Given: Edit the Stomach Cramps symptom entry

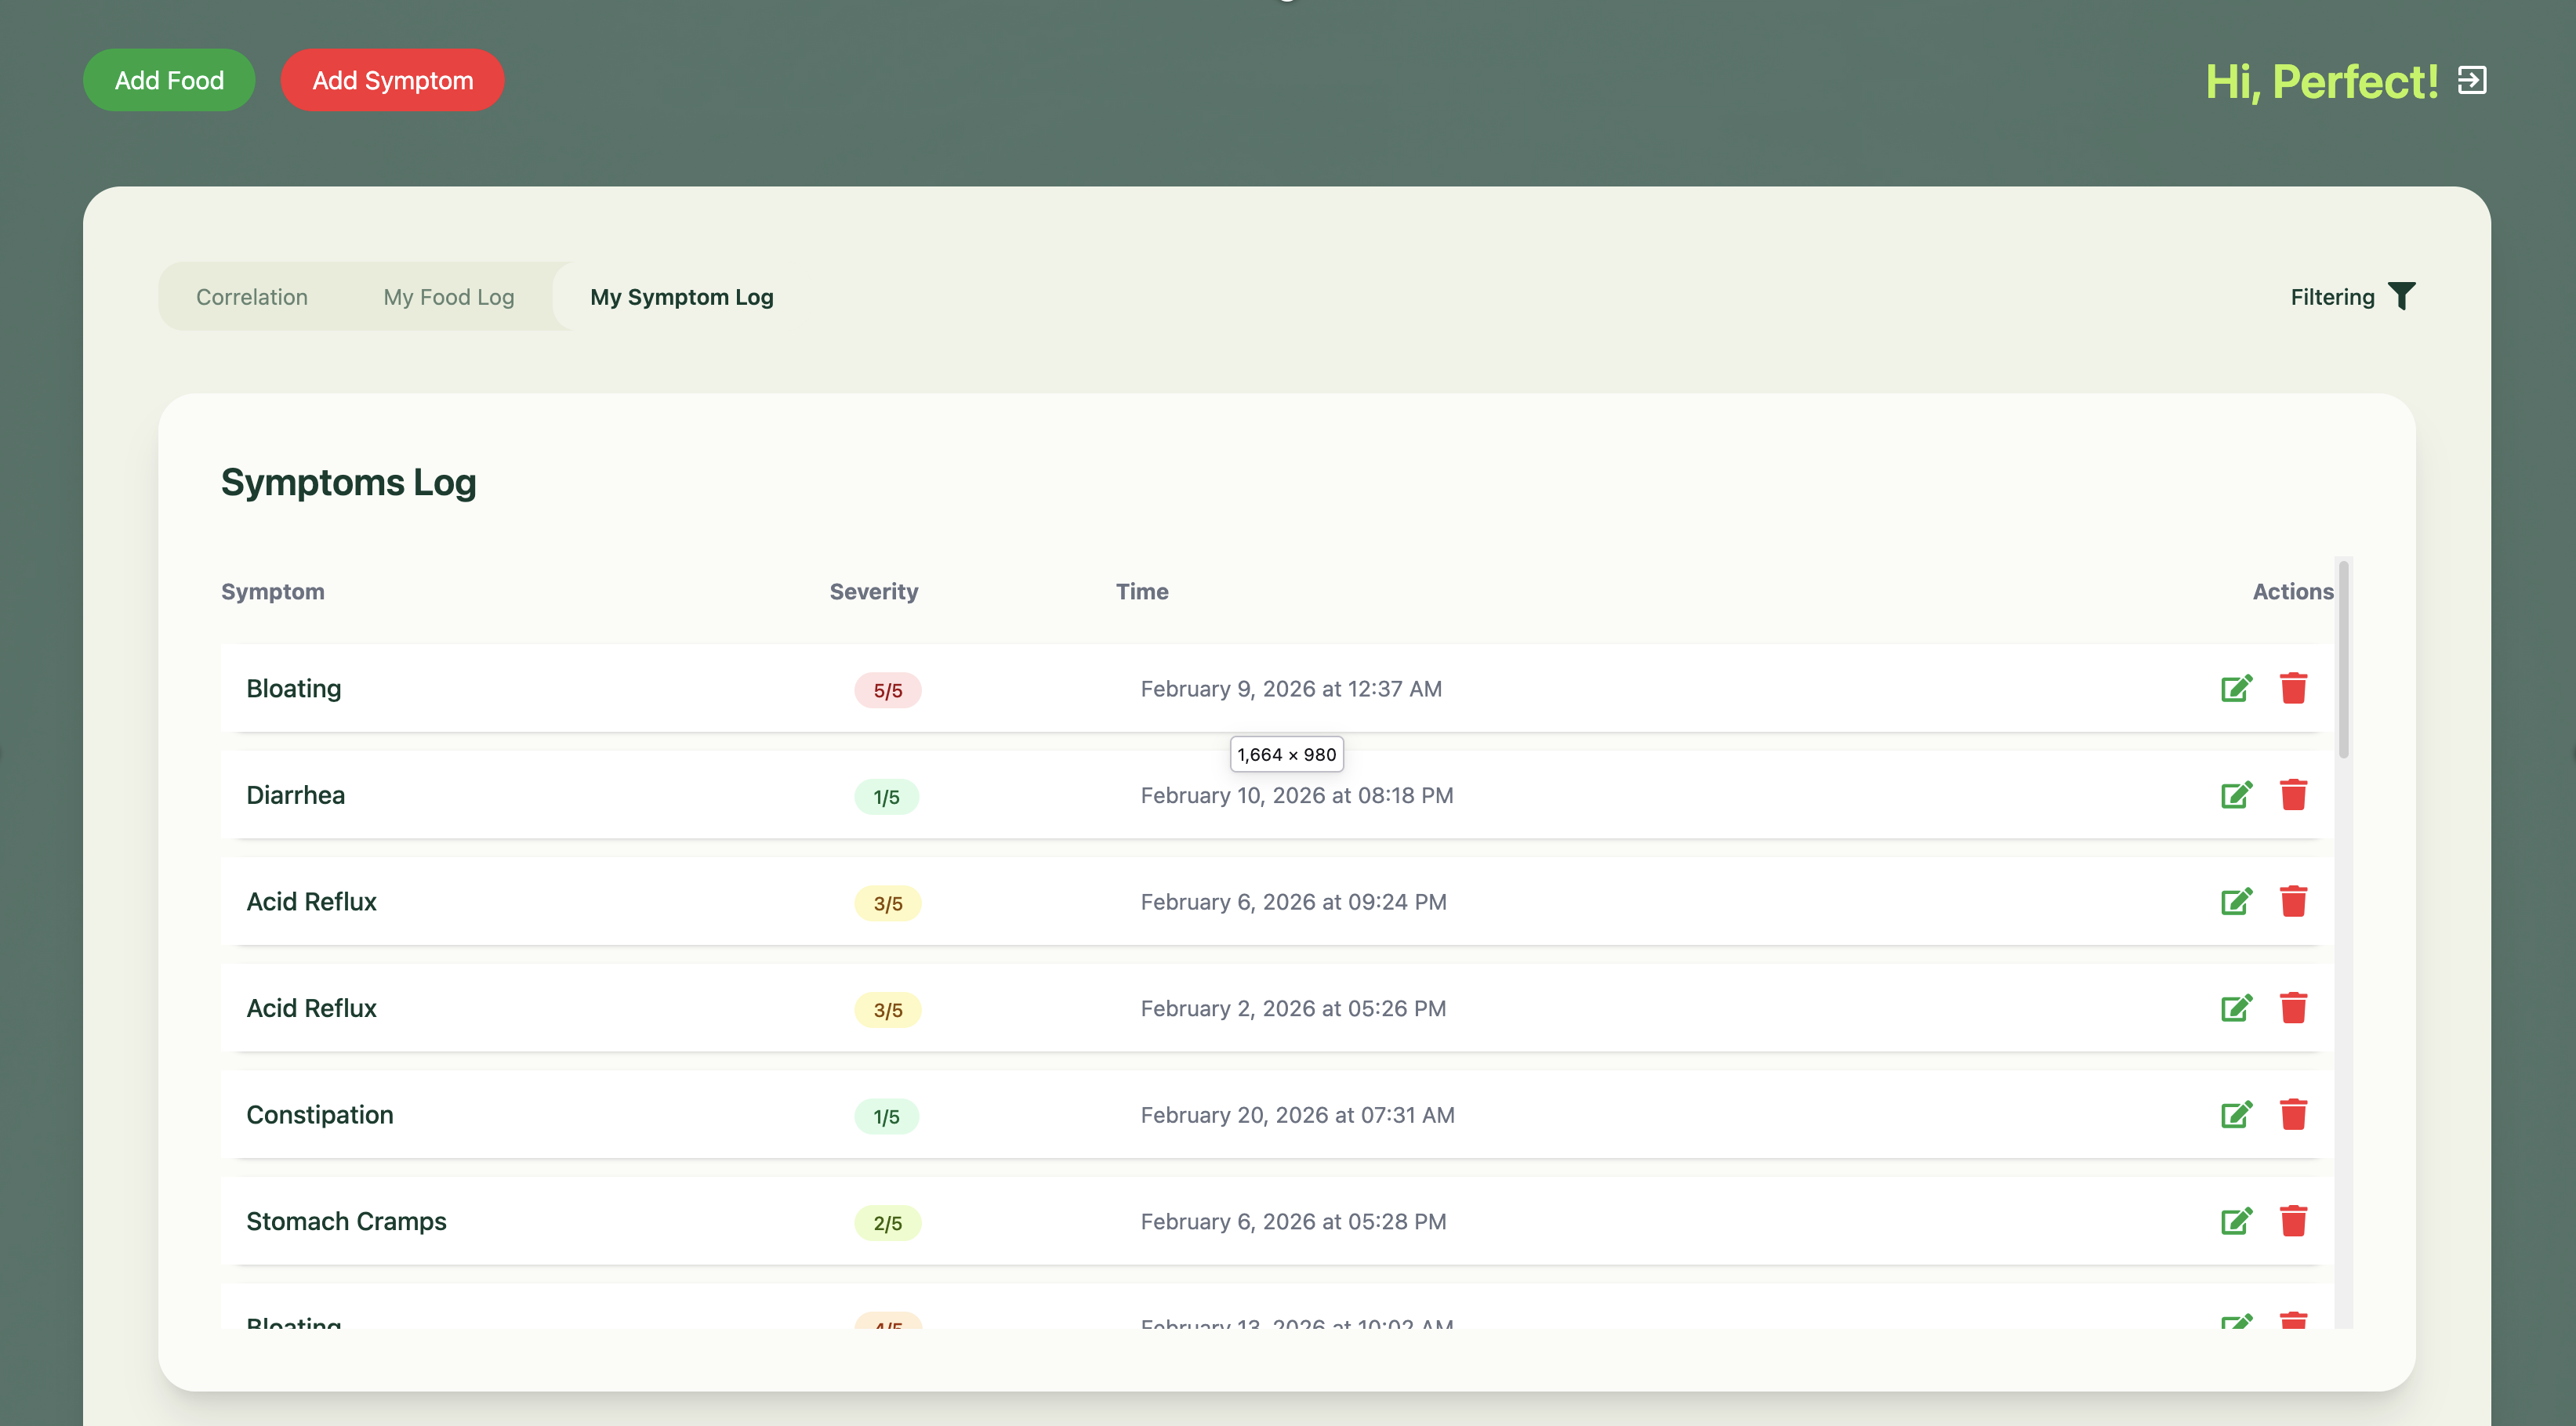Looking at the screenshot, I should tap(2236, 1222).
